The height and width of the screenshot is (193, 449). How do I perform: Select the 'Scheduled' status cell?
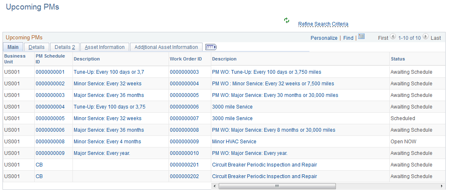pos(403,118)
